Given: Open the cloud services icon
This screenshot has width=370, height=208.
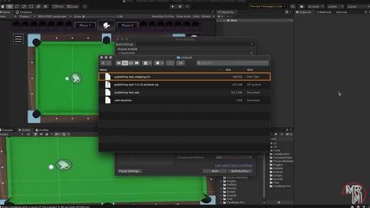Looking at the screenshot, I should click(302, 6).
